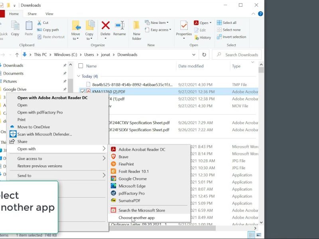Image resolution: width=319 pixels, height=239 pixels.
Task: Click the New folder icon
Action: click(136, 25)
